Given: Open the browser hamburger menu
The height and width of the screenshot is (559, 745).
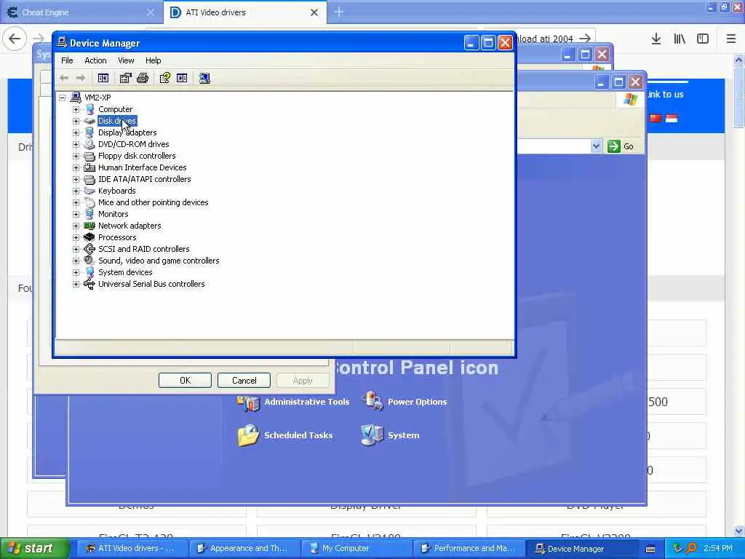Looking at the screenshot, I should pos(731,39).
